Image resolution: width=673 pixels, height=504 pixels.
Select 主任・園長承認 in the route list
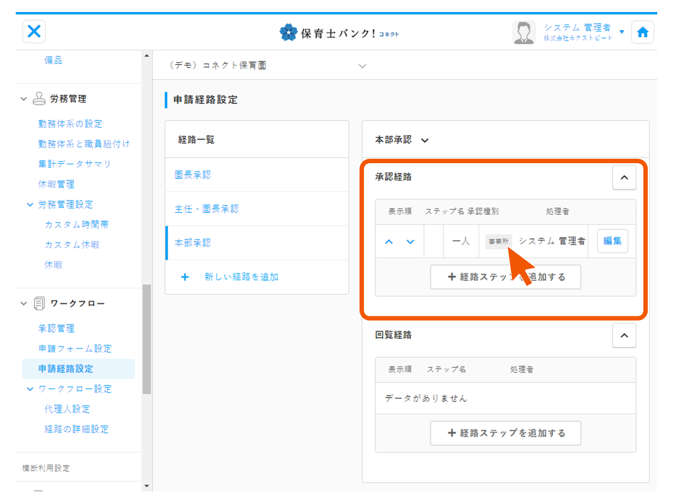[x=207, y=209]
